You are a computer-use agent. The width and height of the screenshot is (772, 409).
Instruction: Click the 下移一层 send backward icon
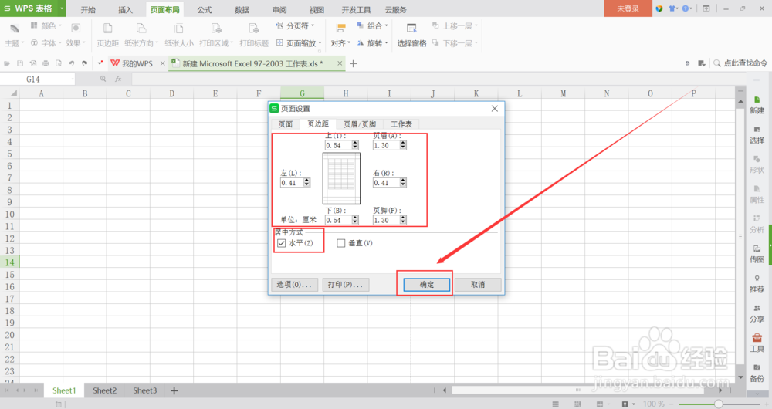(x=455, y=43)
